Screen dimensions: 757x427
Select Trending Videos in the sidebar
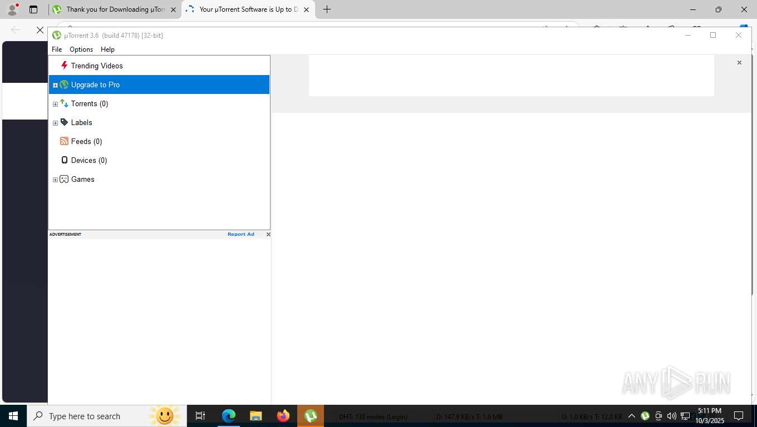pos(97,66)
